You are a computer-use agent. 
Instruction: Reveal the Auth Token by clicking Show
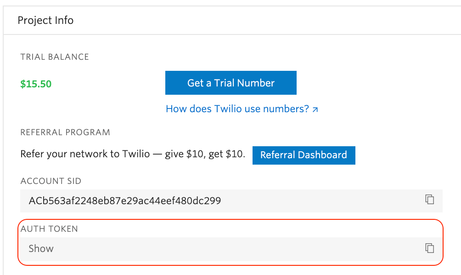[41, 248]
